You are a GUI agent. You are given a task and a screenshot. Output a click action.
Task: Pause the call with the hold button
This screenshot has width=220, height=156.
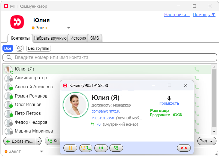click(70, 148)
